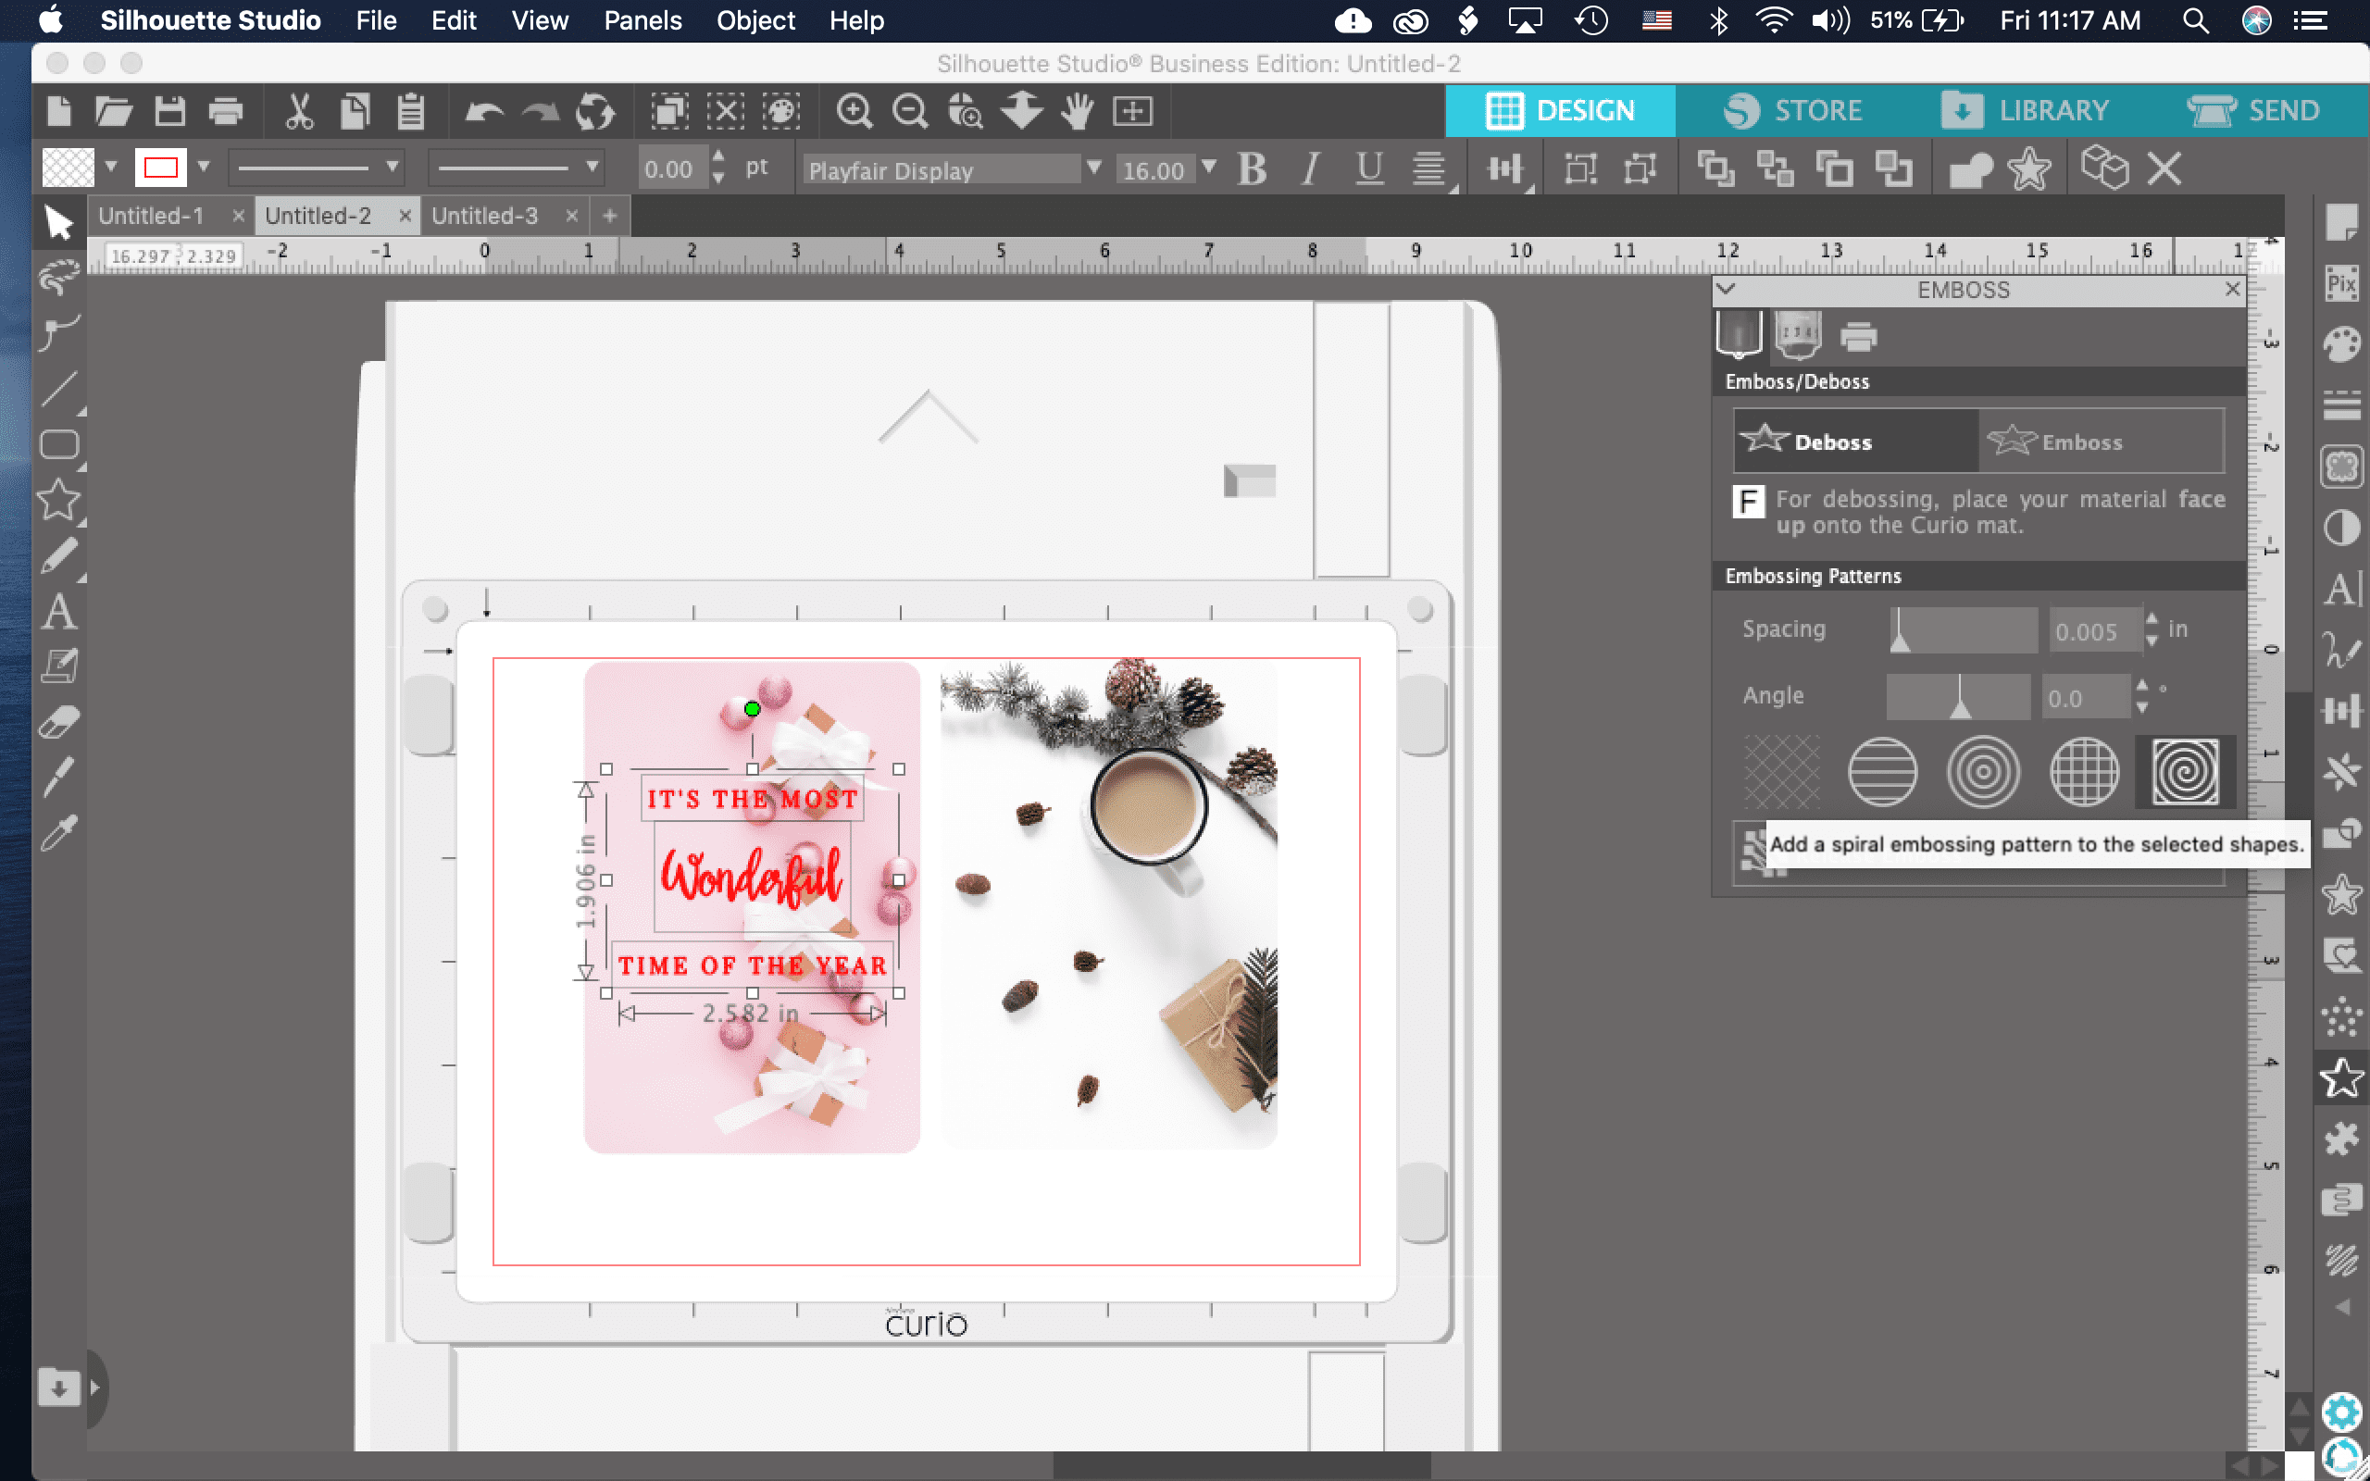Select the Knife tool
The width and height of the screenshot is (2370, 1481).
[58, 777]
